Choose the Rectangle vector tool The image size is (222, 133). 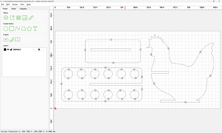coord(12,29)
